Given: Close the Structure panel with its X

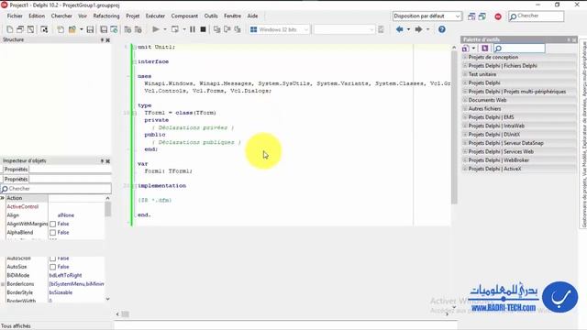Looking at the screenshot, I should click(x=108, y=40).
